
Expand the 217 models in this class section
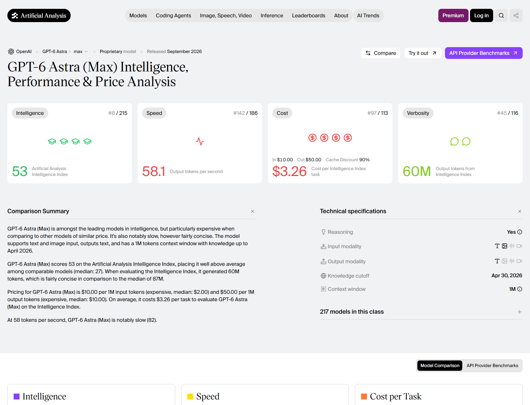520,312
